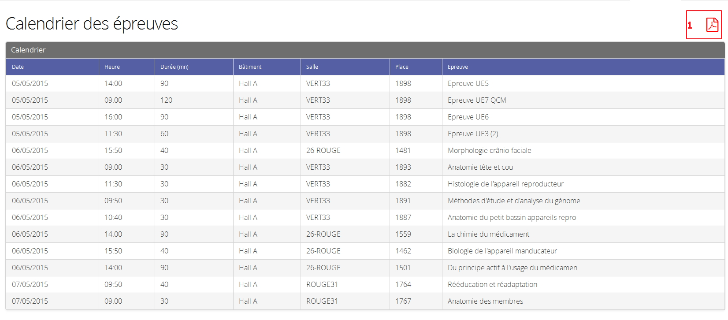Select the Epreuve UE3 (2) entry
Image resolution: width=728 pixels, height=320 pixels.
click(x=472, y=134)
